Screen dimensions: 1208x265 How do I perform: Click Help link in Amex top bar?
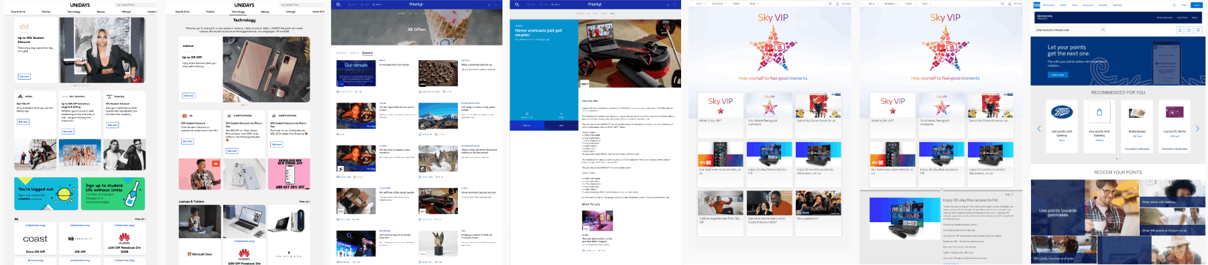pos(1184,5)
